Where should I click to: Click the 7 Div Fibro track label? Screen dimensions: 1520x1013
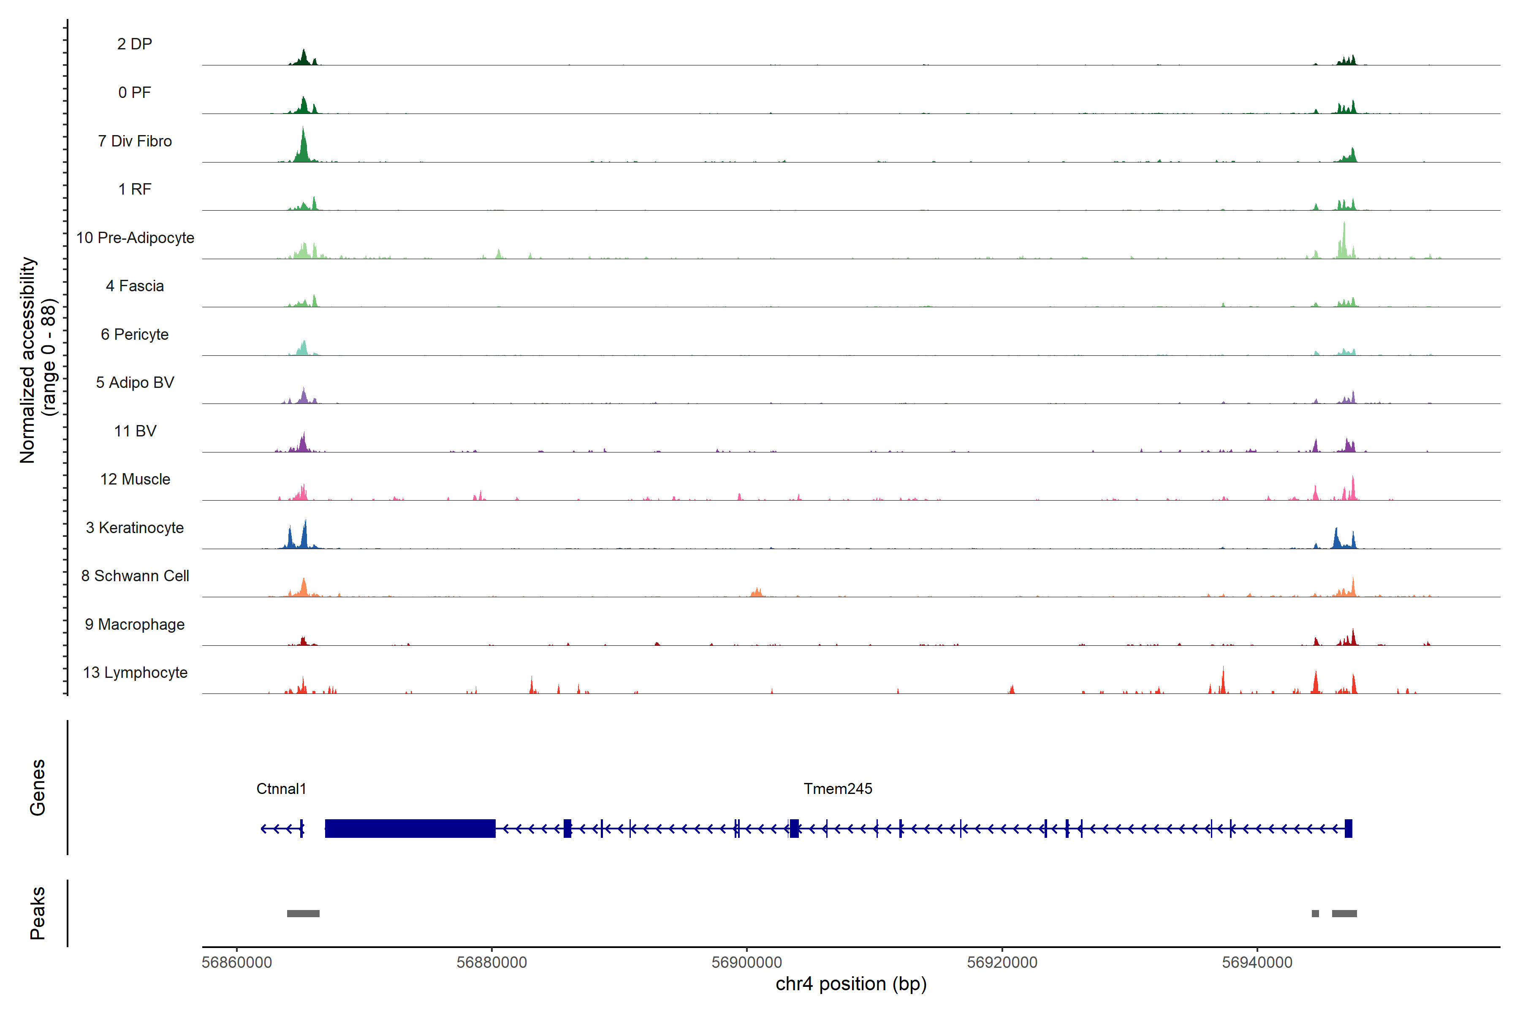click(x=134, y=141)
